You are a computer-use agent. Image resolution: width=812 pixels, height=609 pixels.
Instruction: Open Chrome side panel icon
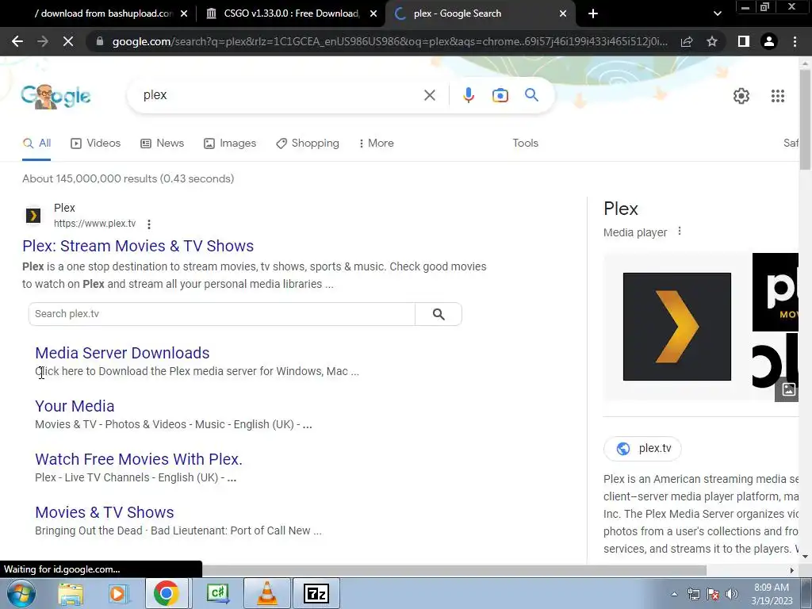click(x=744, y=41)
